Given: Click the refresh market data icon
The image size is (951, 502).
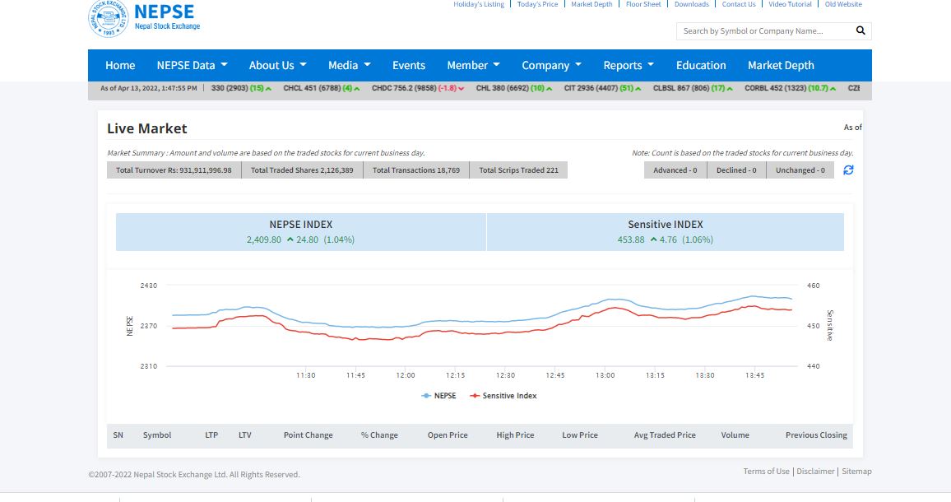Looking at the screenshot, I should point(848,170).
